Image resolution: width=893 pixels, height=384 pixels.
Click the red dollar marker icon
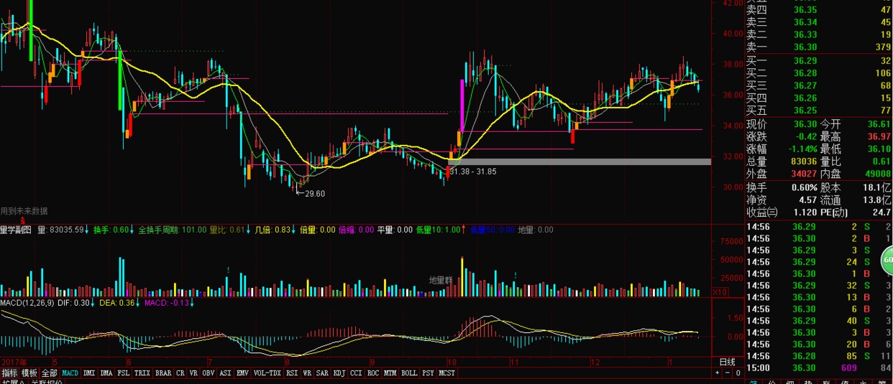pos(22,220)
